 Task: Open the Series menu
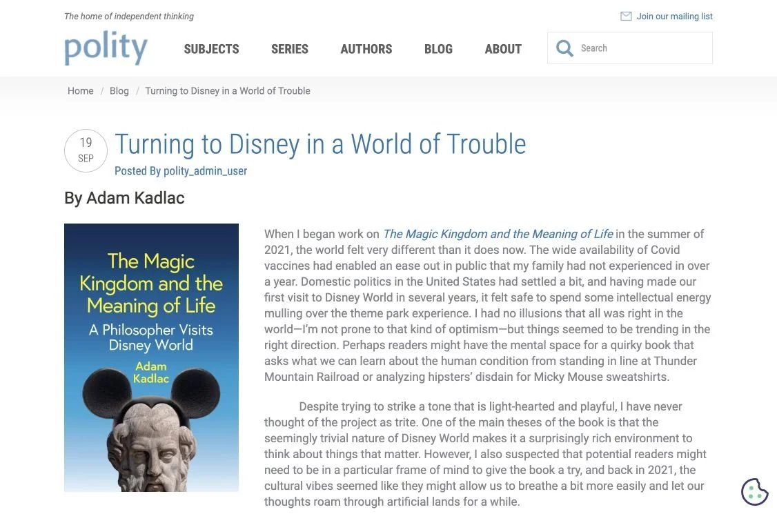(x=289, y=49)
